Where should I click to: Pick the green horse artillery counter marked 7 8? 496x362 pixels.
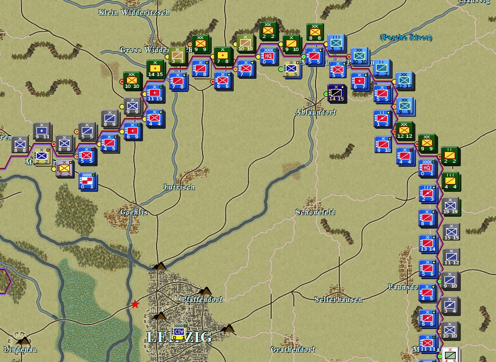tap(222, 56)
